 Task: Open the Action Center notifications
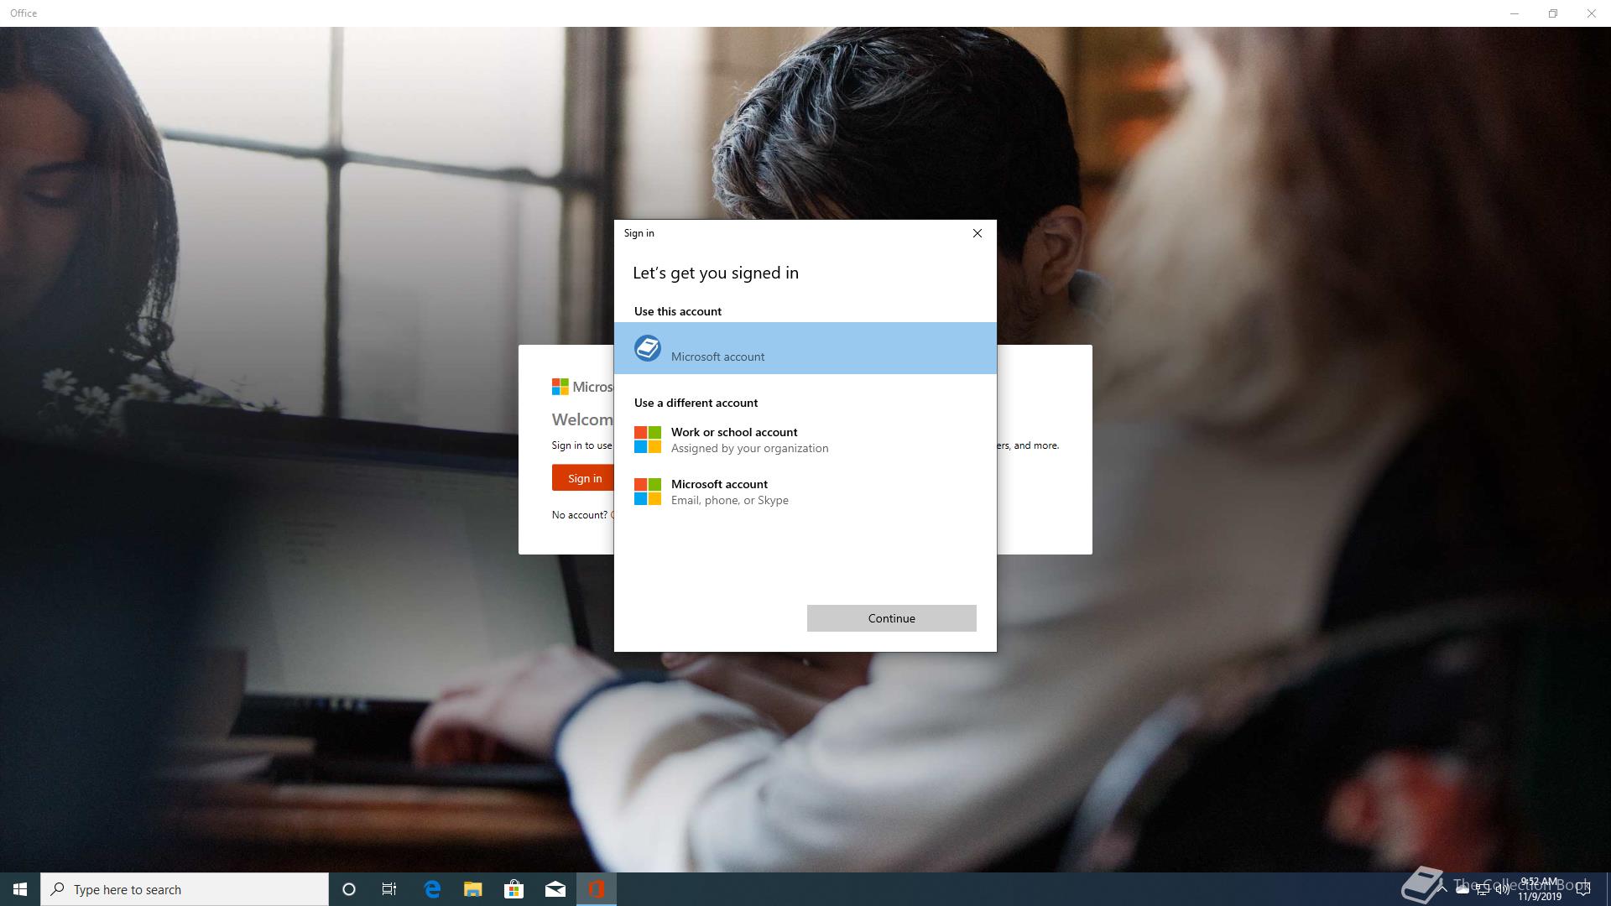point(1583,889)
